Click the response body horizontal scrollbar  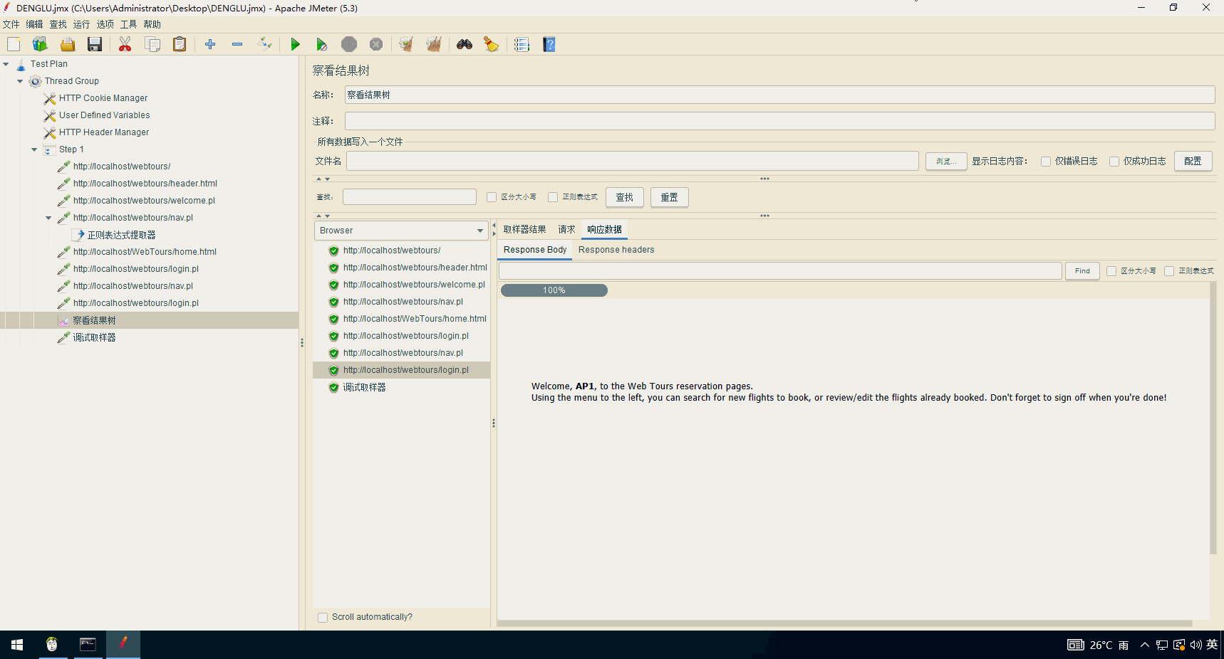(844, 623)
